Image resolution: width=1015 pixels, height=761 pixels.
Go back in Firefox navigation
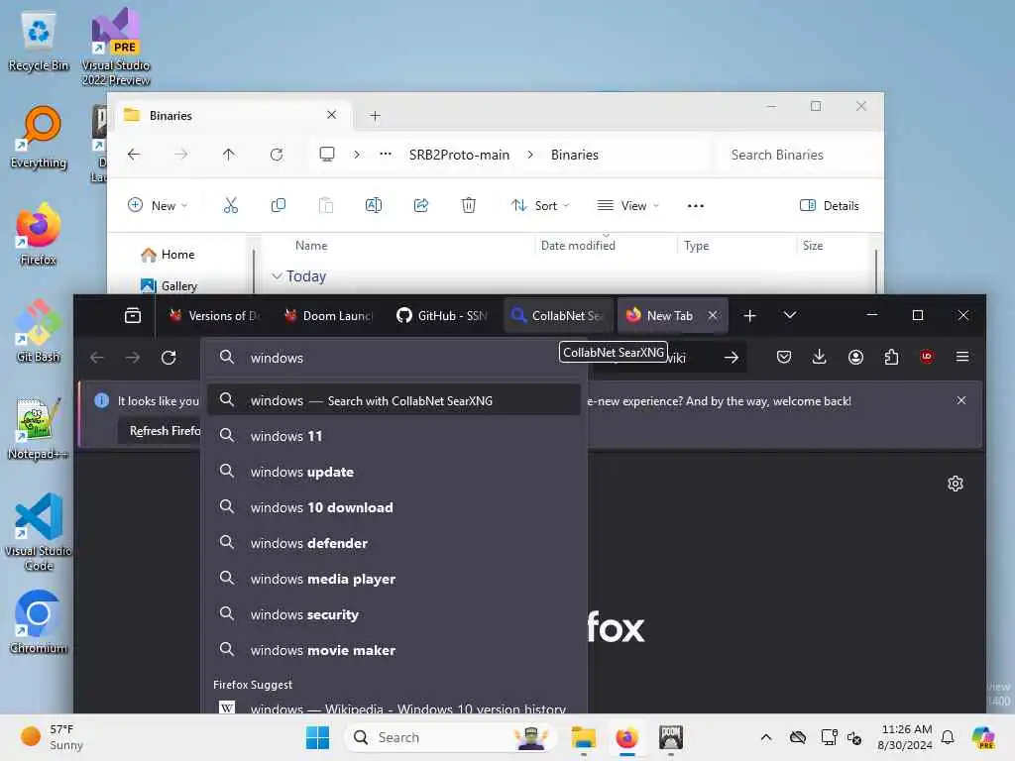97,358
